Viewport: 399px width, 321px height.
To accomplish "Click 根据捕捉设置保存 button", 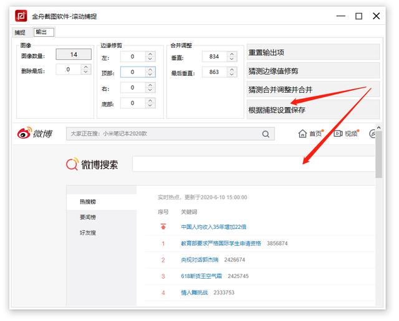I will (x=313, y=109).
